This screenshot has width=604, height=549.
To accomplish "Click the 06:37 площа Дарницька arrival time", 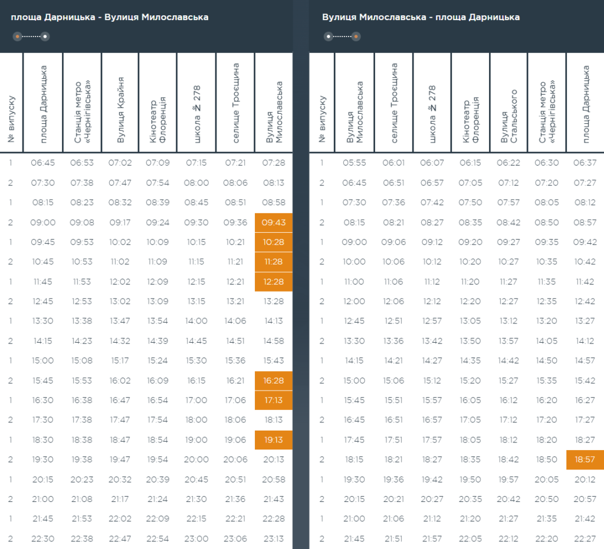I will [x=585, y=163].
